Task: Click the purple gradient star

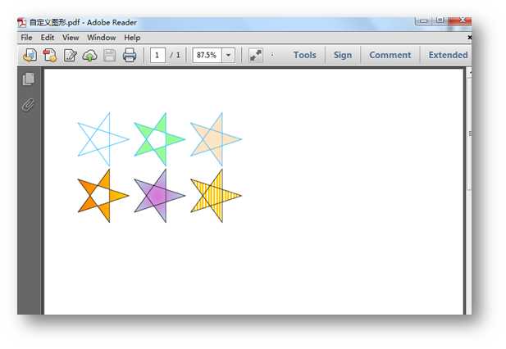Action: pyautogui.click(x=159, y=196)
